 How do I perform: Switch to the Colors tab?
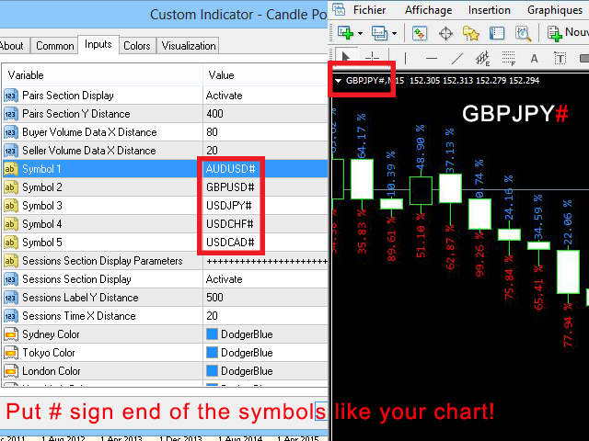pyautogui.click(x=137, y=46)
